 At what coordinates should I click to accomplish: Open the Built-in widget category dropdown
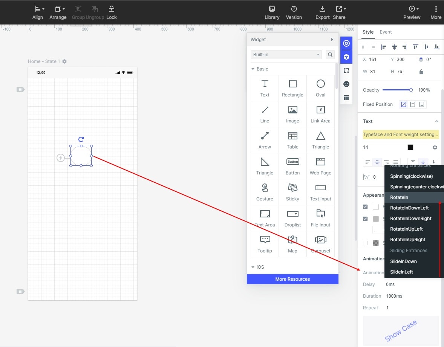(286, 55)
